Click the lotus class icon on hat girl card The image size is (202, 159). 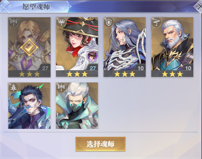(x=61, y=22)
